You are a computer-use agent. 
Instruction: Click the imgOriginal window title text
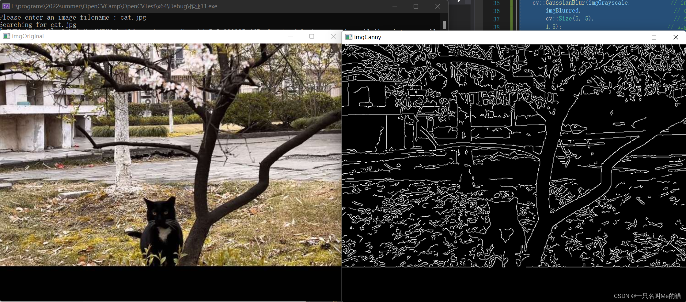[x=28, y=36]
